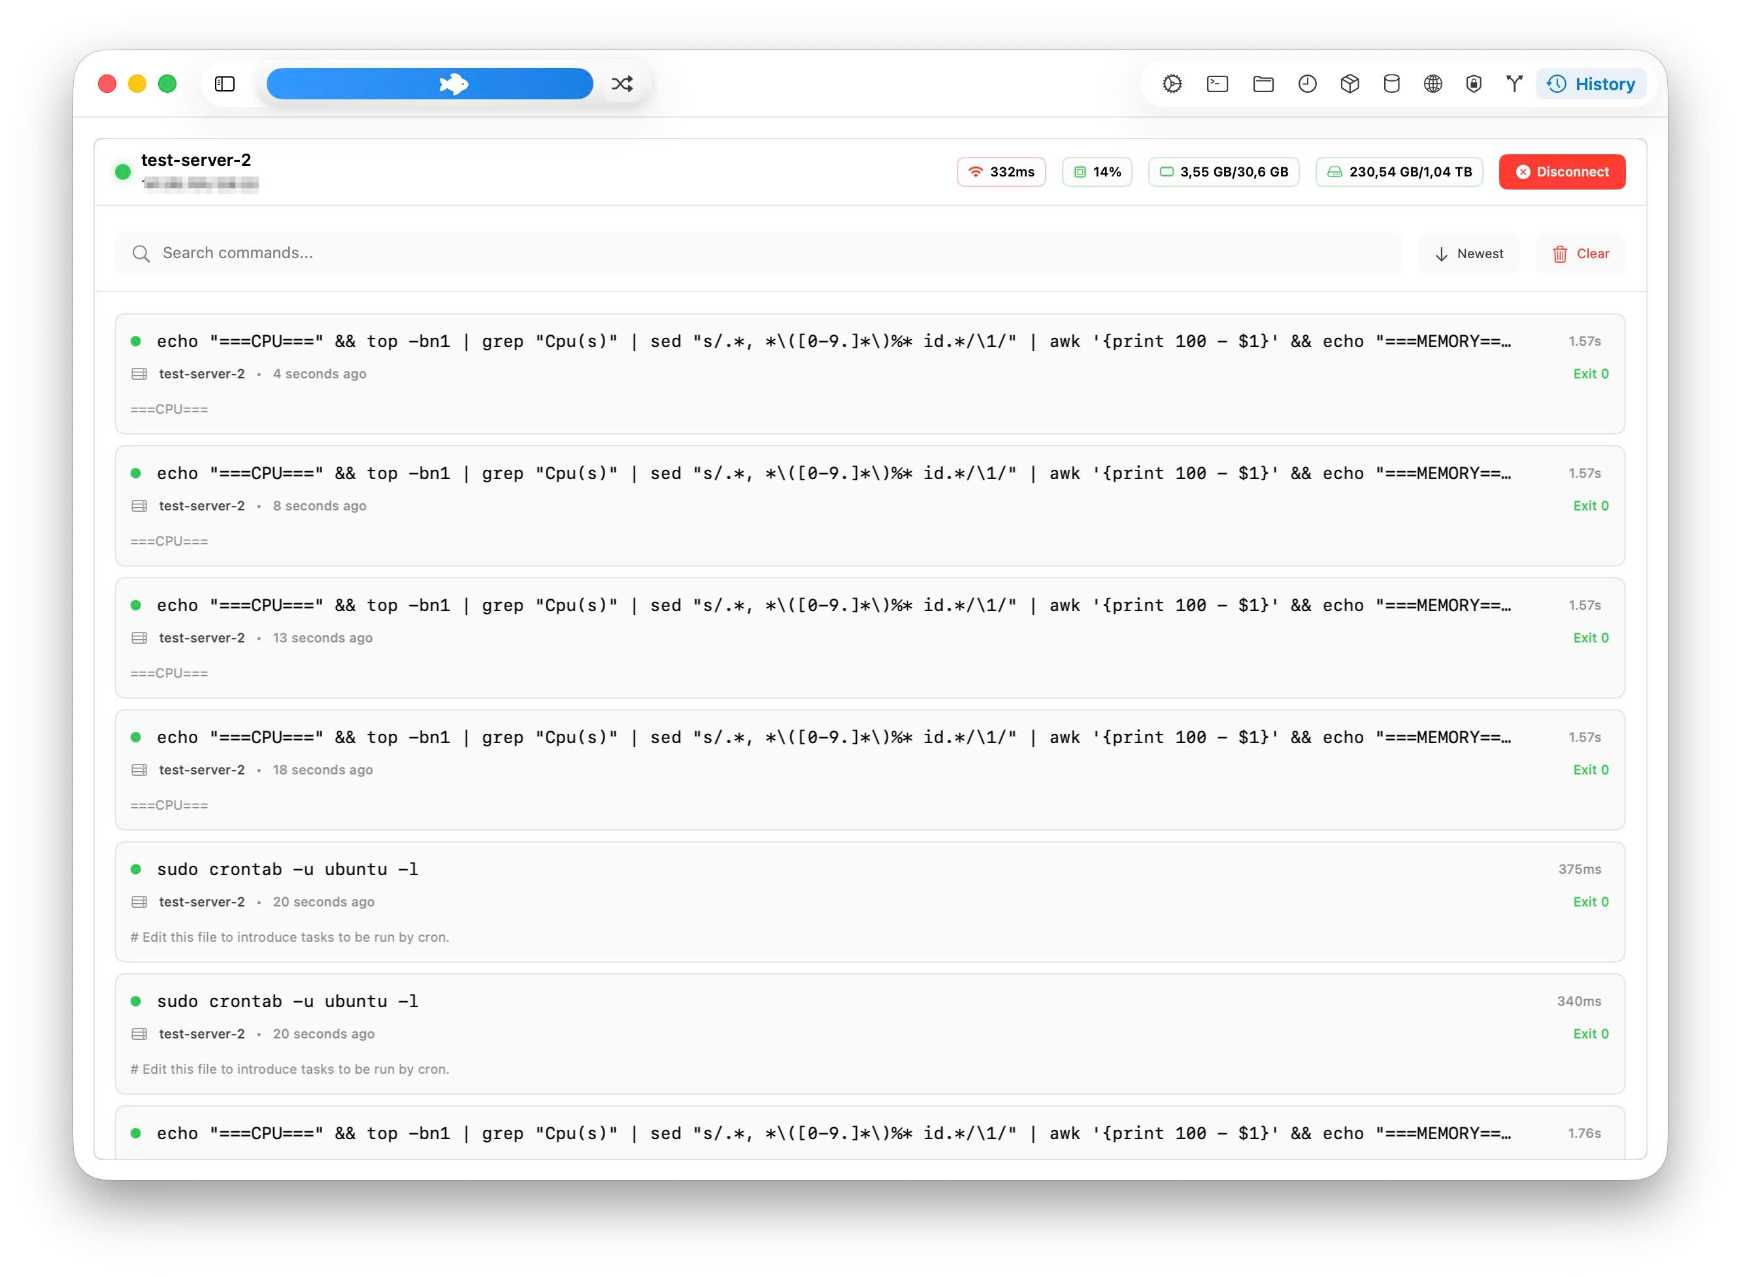This screenshot has width=1741, height=1277.
Task: Click the 332ms latency badge
Action: point(1001,172)
